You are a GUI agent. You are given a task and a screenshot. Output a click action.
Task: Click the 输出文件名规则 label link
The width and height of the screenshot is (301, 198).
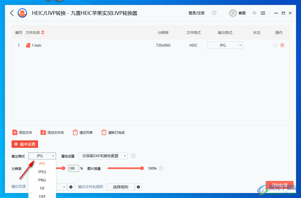click(91, 187)
